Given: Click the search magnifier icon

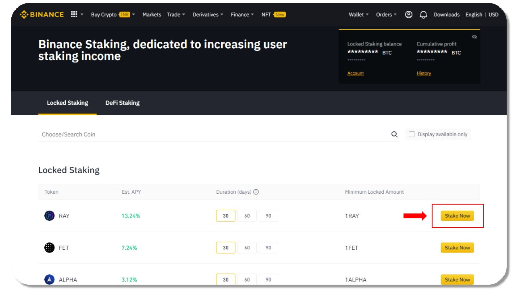Looking at the screenshot, I should 395,135.
